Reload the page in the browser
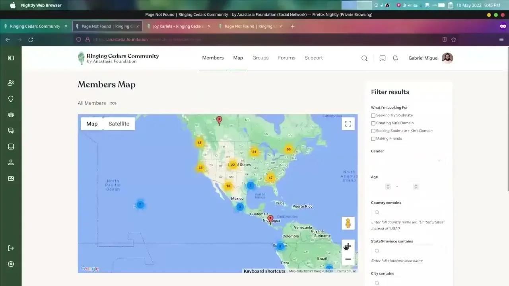The image size is (509, 286). (x=31, y=40)
